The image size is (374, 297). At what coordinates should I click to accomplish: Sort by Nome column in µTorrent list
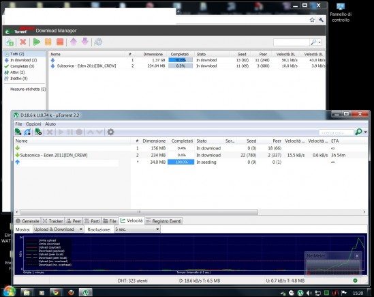(72, 141)
